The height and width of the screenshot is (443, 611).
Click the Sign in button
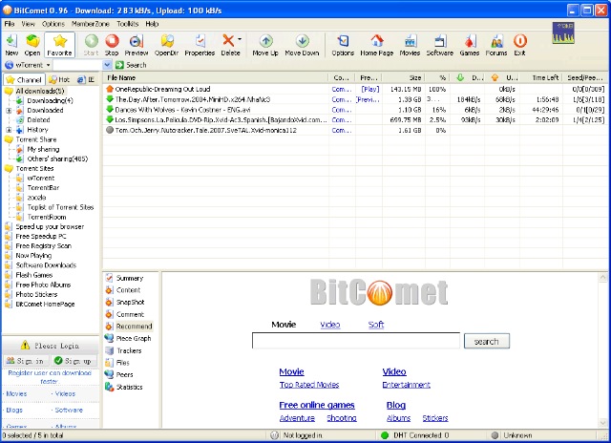[26, 361]
